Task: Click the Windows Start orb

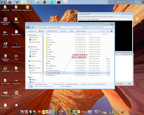Action: [x=3, y=2]
